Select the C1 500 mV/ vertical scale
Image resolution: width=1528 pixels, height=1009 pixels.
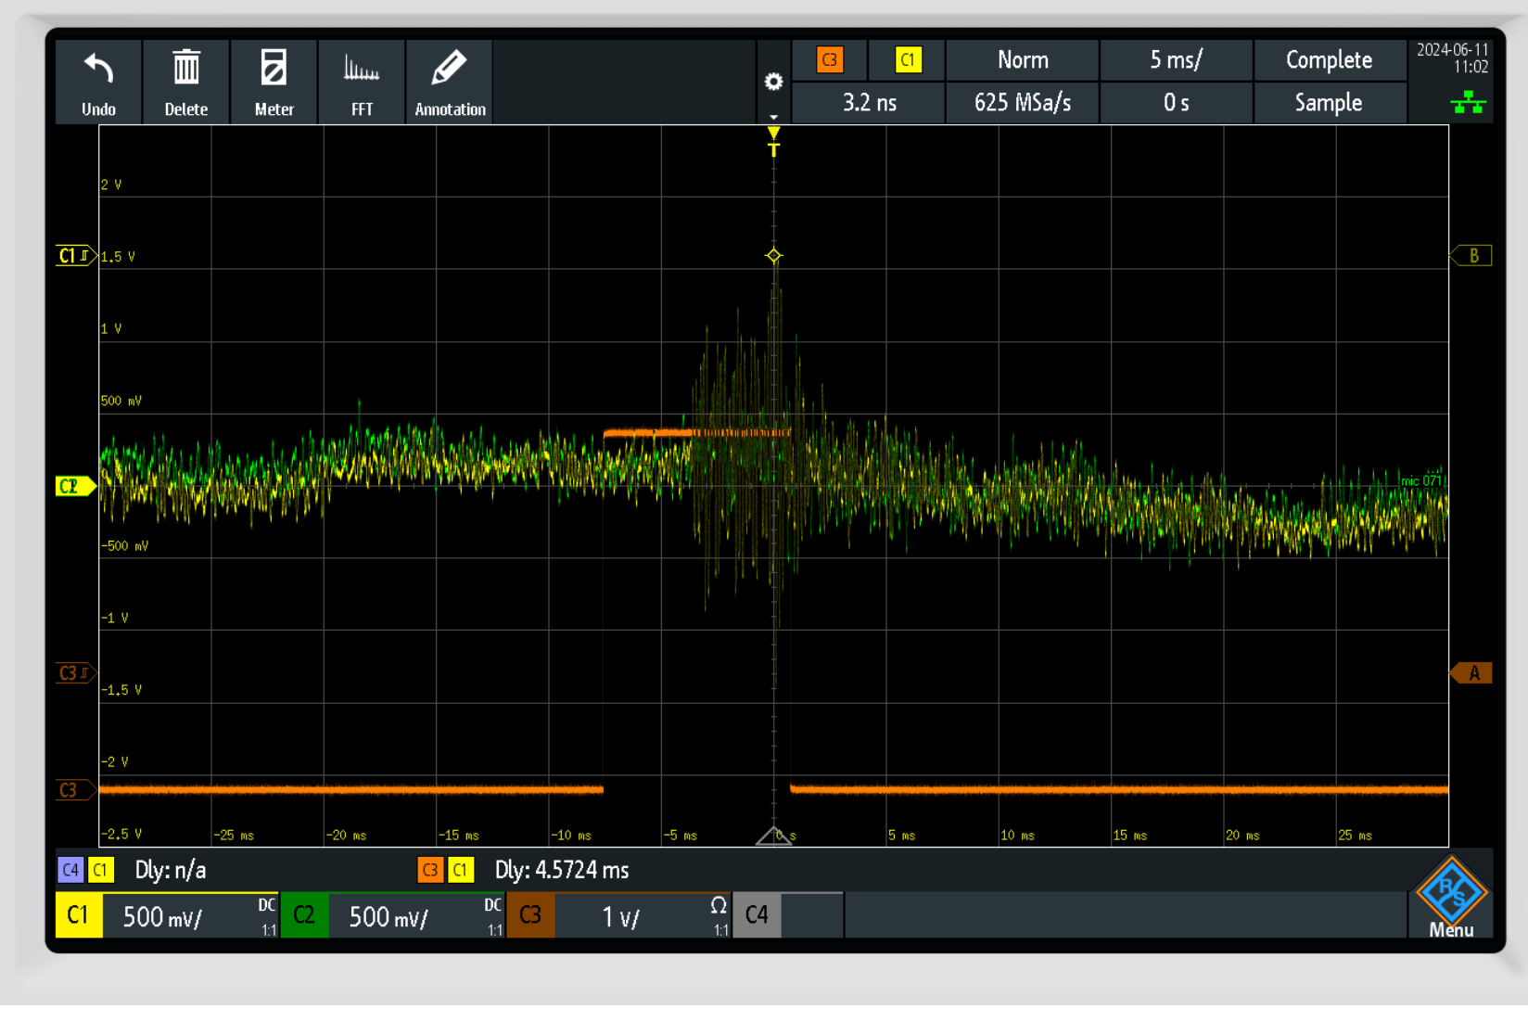click(163, 917)
